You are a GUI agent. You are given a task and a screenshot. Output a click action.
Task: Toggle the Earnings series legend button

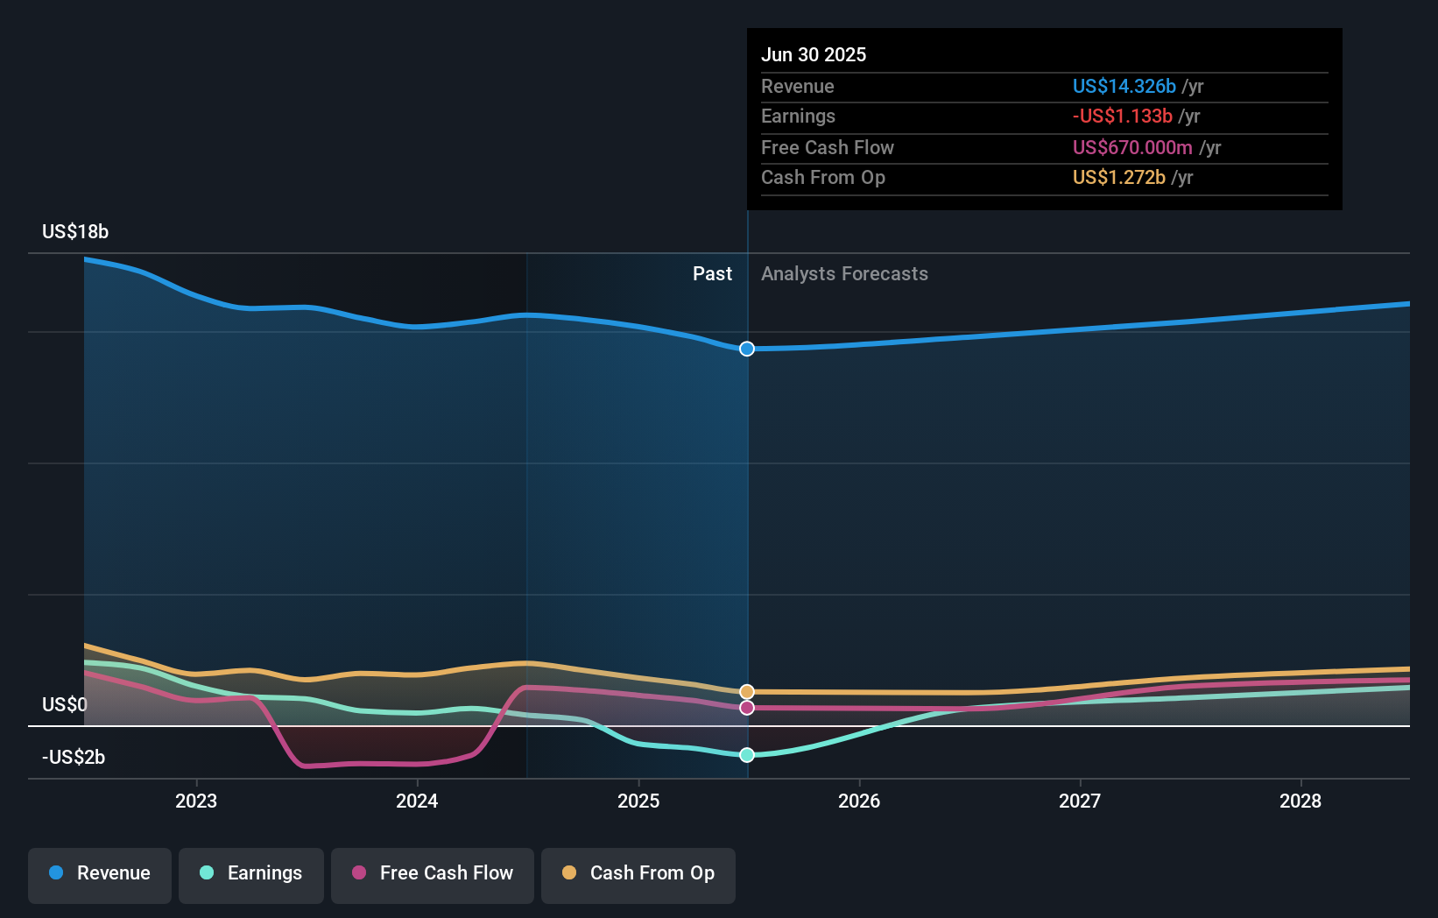[251, 875]
